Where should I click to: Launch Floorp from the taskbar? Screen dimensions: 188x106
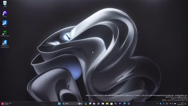[x=120, y=104]
